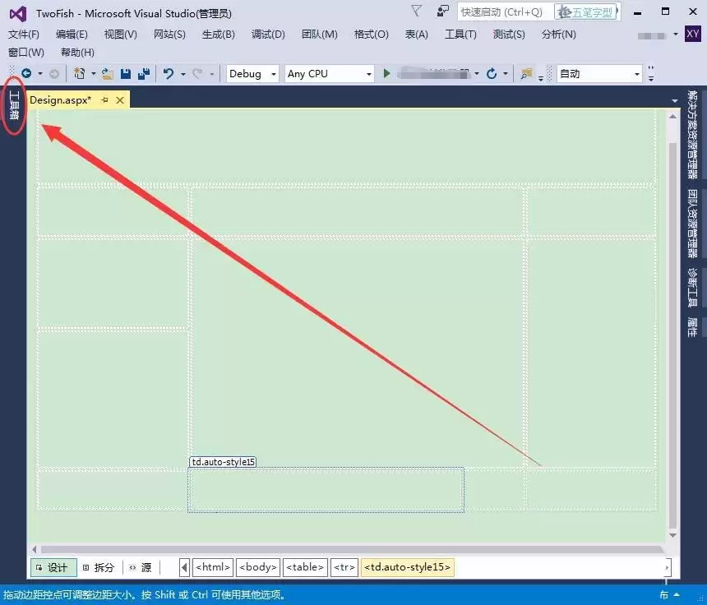707x605 pixels.
Task: Select the Save toolbar icon
Action: coord(127,74)
